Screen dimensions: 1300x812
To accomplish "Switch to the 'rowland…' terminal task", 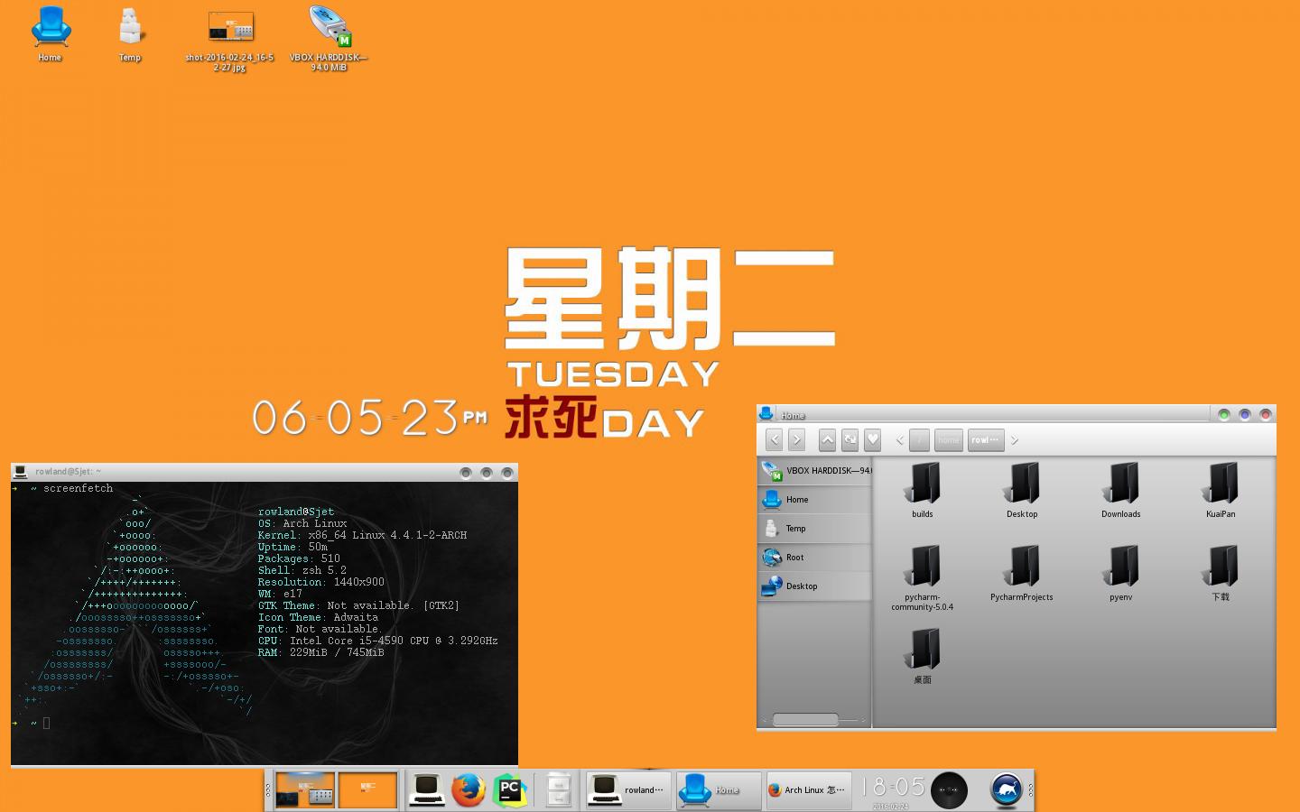I will (x=629, y=790).
